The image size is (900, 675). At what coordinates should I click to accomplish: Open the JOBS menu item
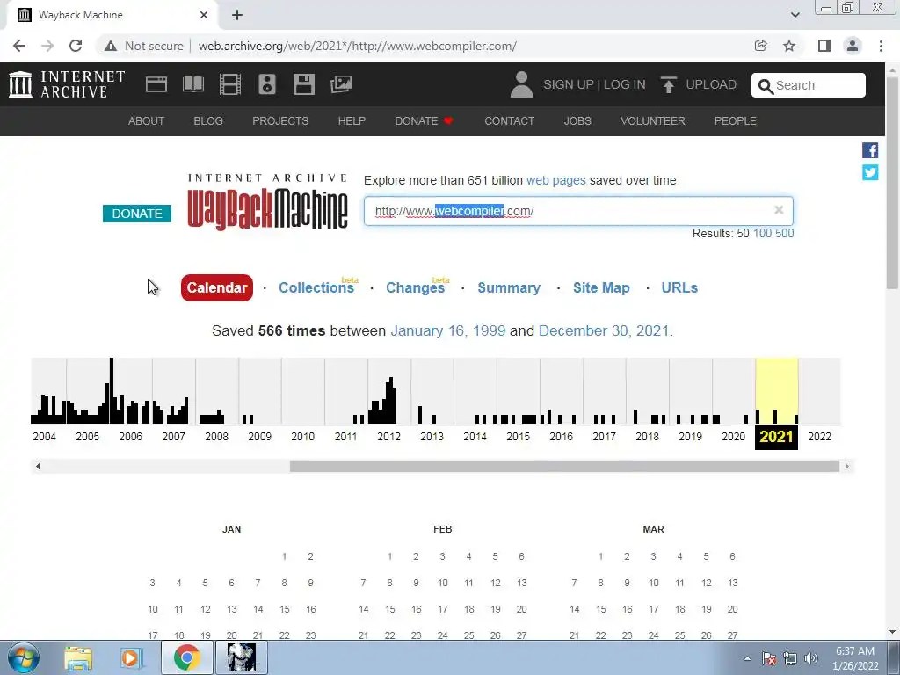(577, 121)
